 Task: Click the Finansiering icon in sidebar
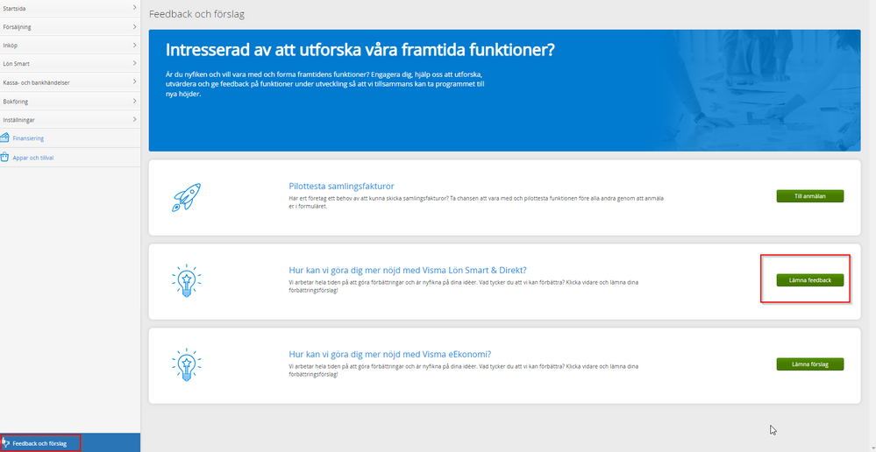point(5,138)
